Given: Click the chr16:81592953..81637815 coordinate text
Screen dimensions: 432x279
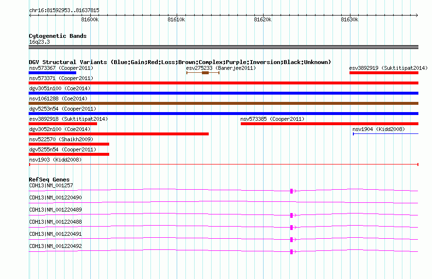Looking at the screenshot, I should point(64,11).
